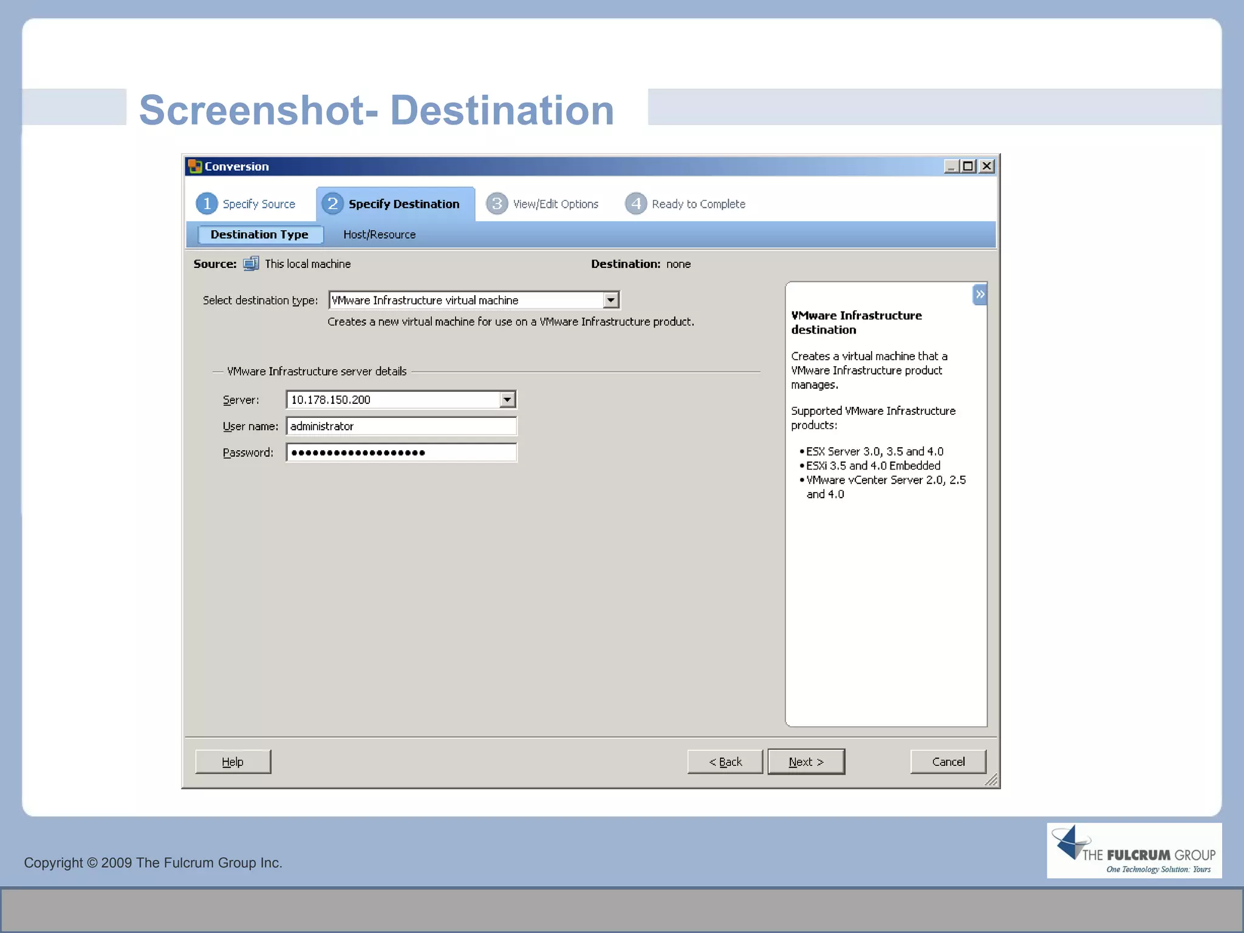Viewport: 1244px width, 933px height.
Task: Click The Fulcrum Group logo
Action: (x=1134, y=850)
